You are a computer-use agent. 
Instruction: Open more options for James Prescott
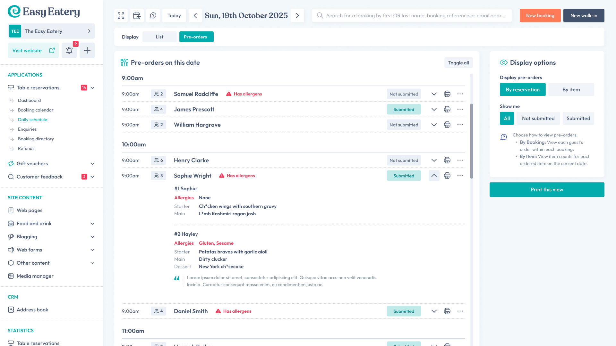[x=460, y=109]
